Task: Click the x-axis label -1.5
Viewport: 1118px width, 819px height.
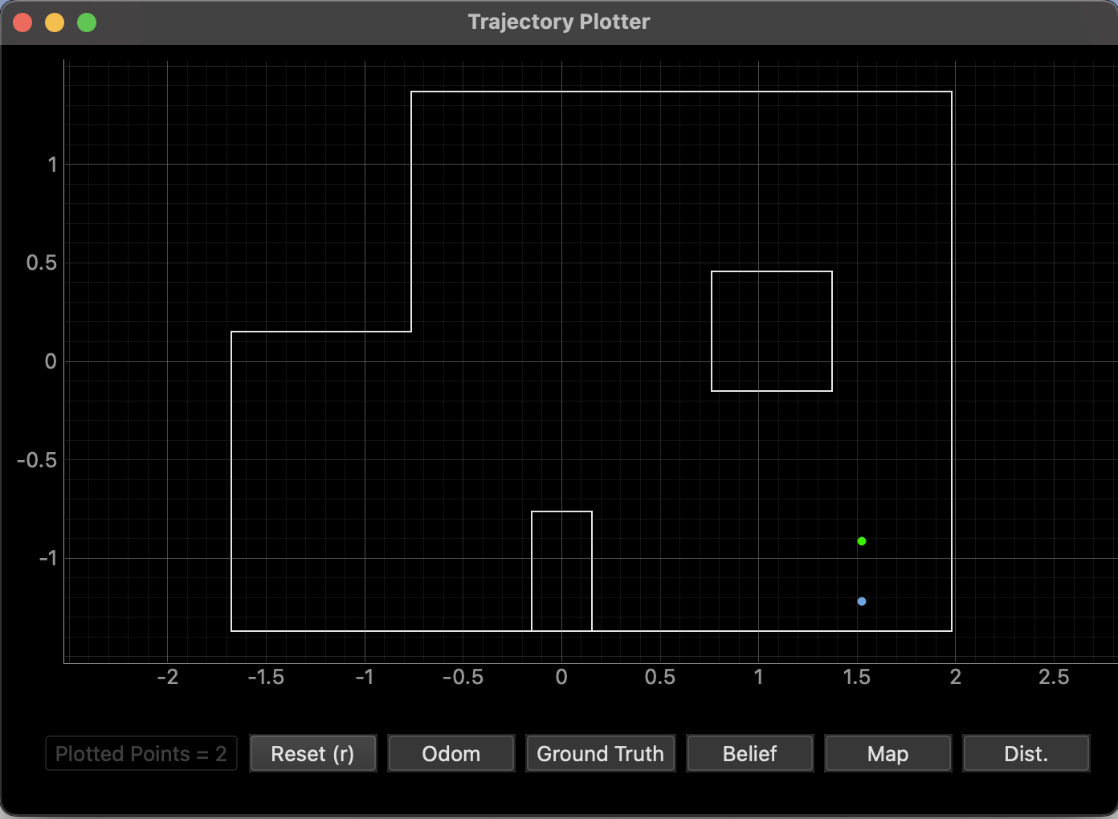Action: (266, 677)
